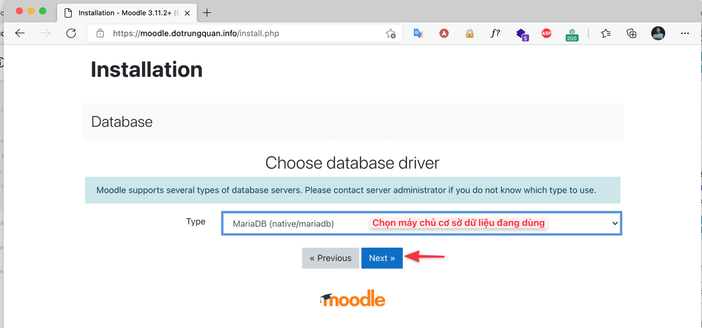Open the Google Translate extension

(x=418, y=33)
